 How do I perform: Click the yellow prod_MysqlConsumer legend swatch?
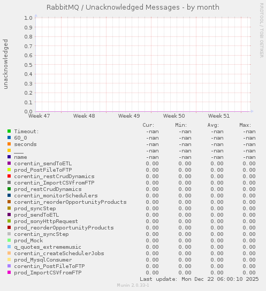pos(9,259)
